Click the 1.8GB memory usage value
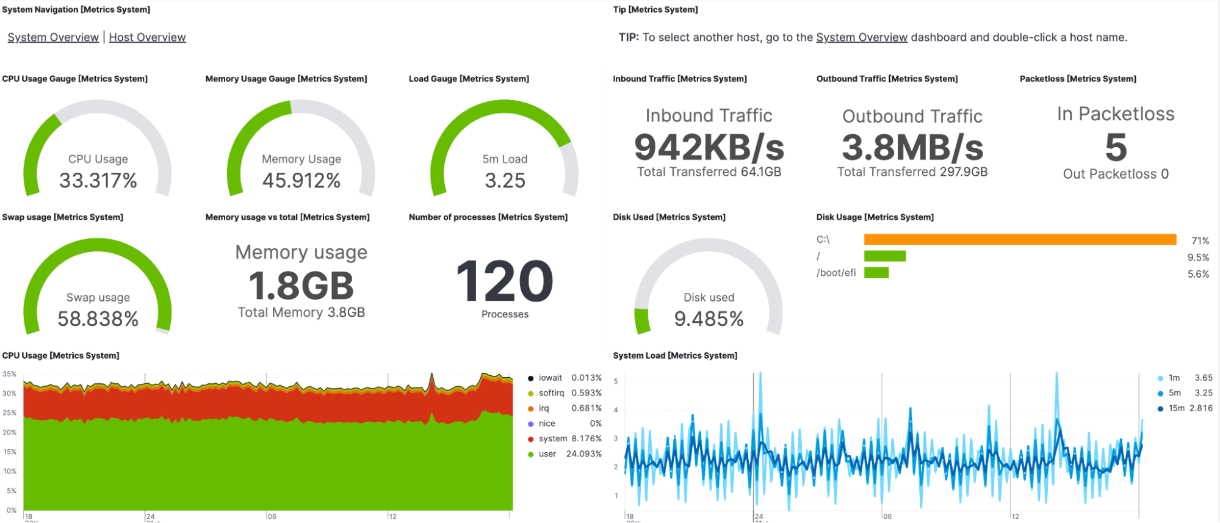Screen dimensions: 1220x523 tap(301, 286)
